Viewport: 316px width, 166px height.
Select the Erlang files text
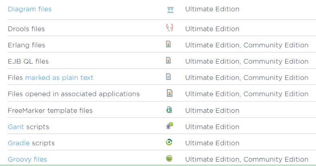coord(26,45)
